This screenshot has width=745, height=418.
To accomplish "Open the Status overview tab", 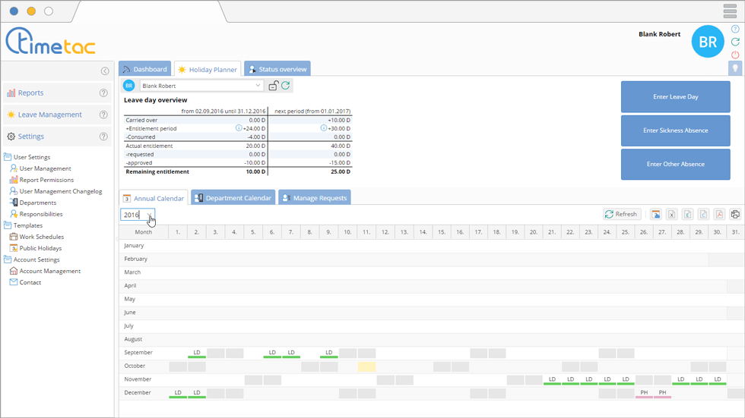I will [x=277, y=69].
